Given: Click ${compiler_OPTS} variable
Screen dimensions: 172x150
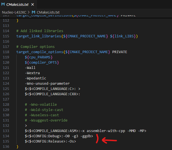Looking at the screenshot, I should coord(42,63).
